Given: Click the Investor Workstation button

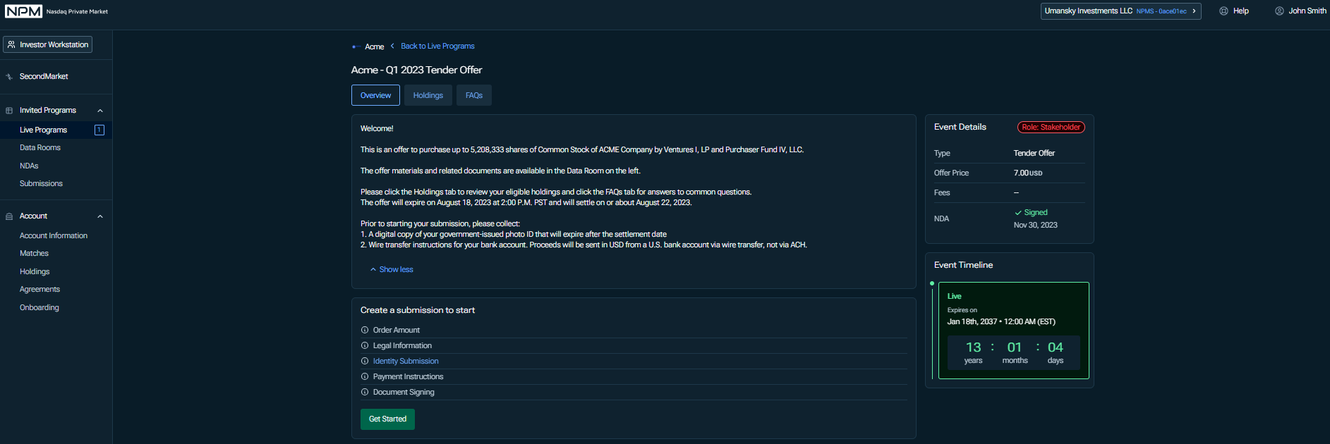Looking at the screenshot, I should [47, 44].
